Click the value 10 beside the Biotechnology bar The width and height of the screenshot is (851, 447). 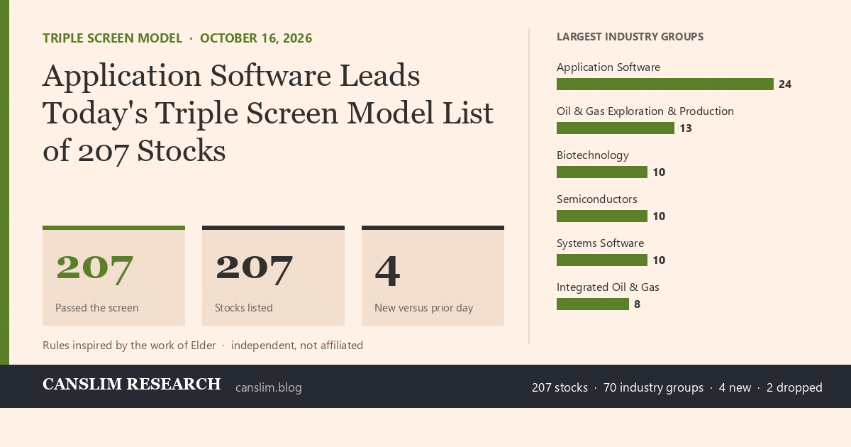click(659, 172)
